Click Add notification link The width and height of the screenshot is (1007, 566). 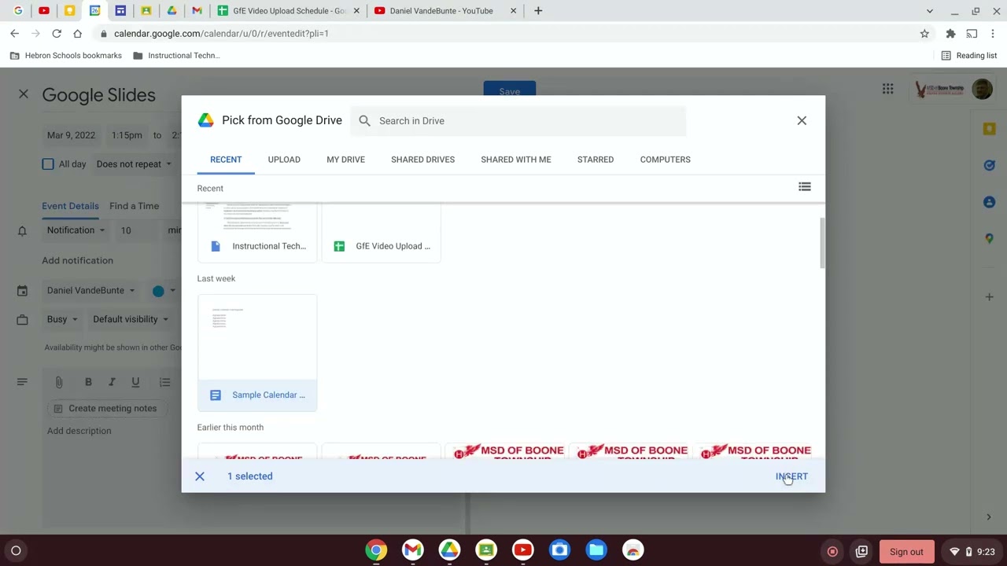[77, 260]
